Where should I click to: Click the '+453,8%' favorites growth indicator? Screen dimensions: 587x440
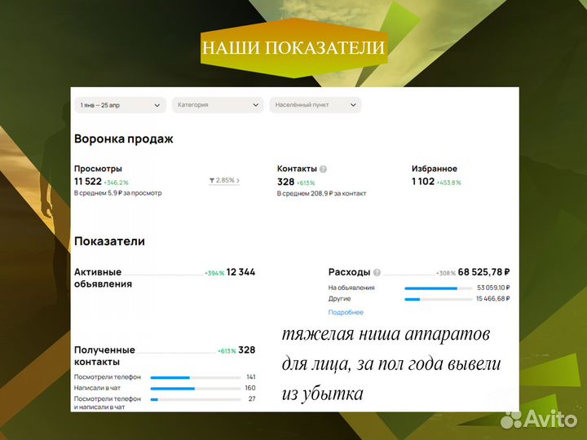coord(449,183)
